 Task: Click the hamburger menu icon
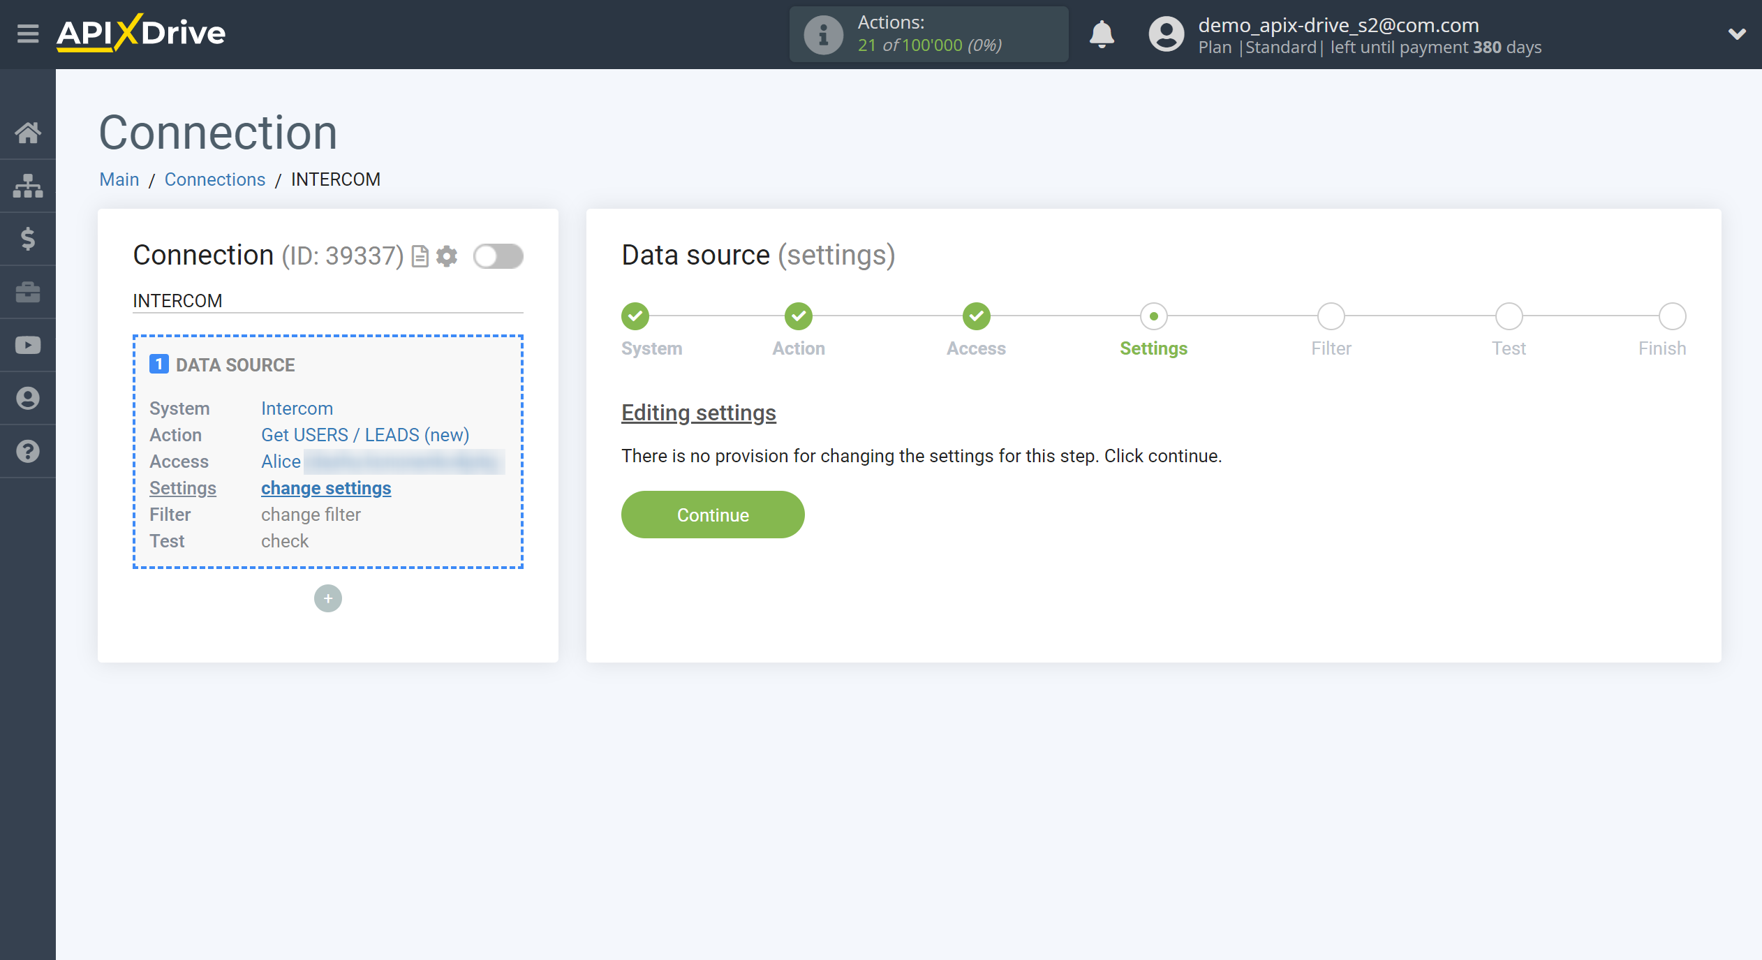pos(26,34)
